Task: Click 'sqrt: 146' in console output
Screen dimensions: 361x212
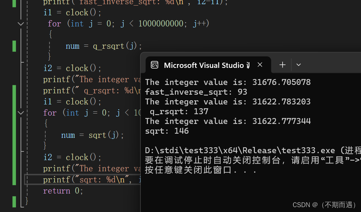Action: click(167, 131)
